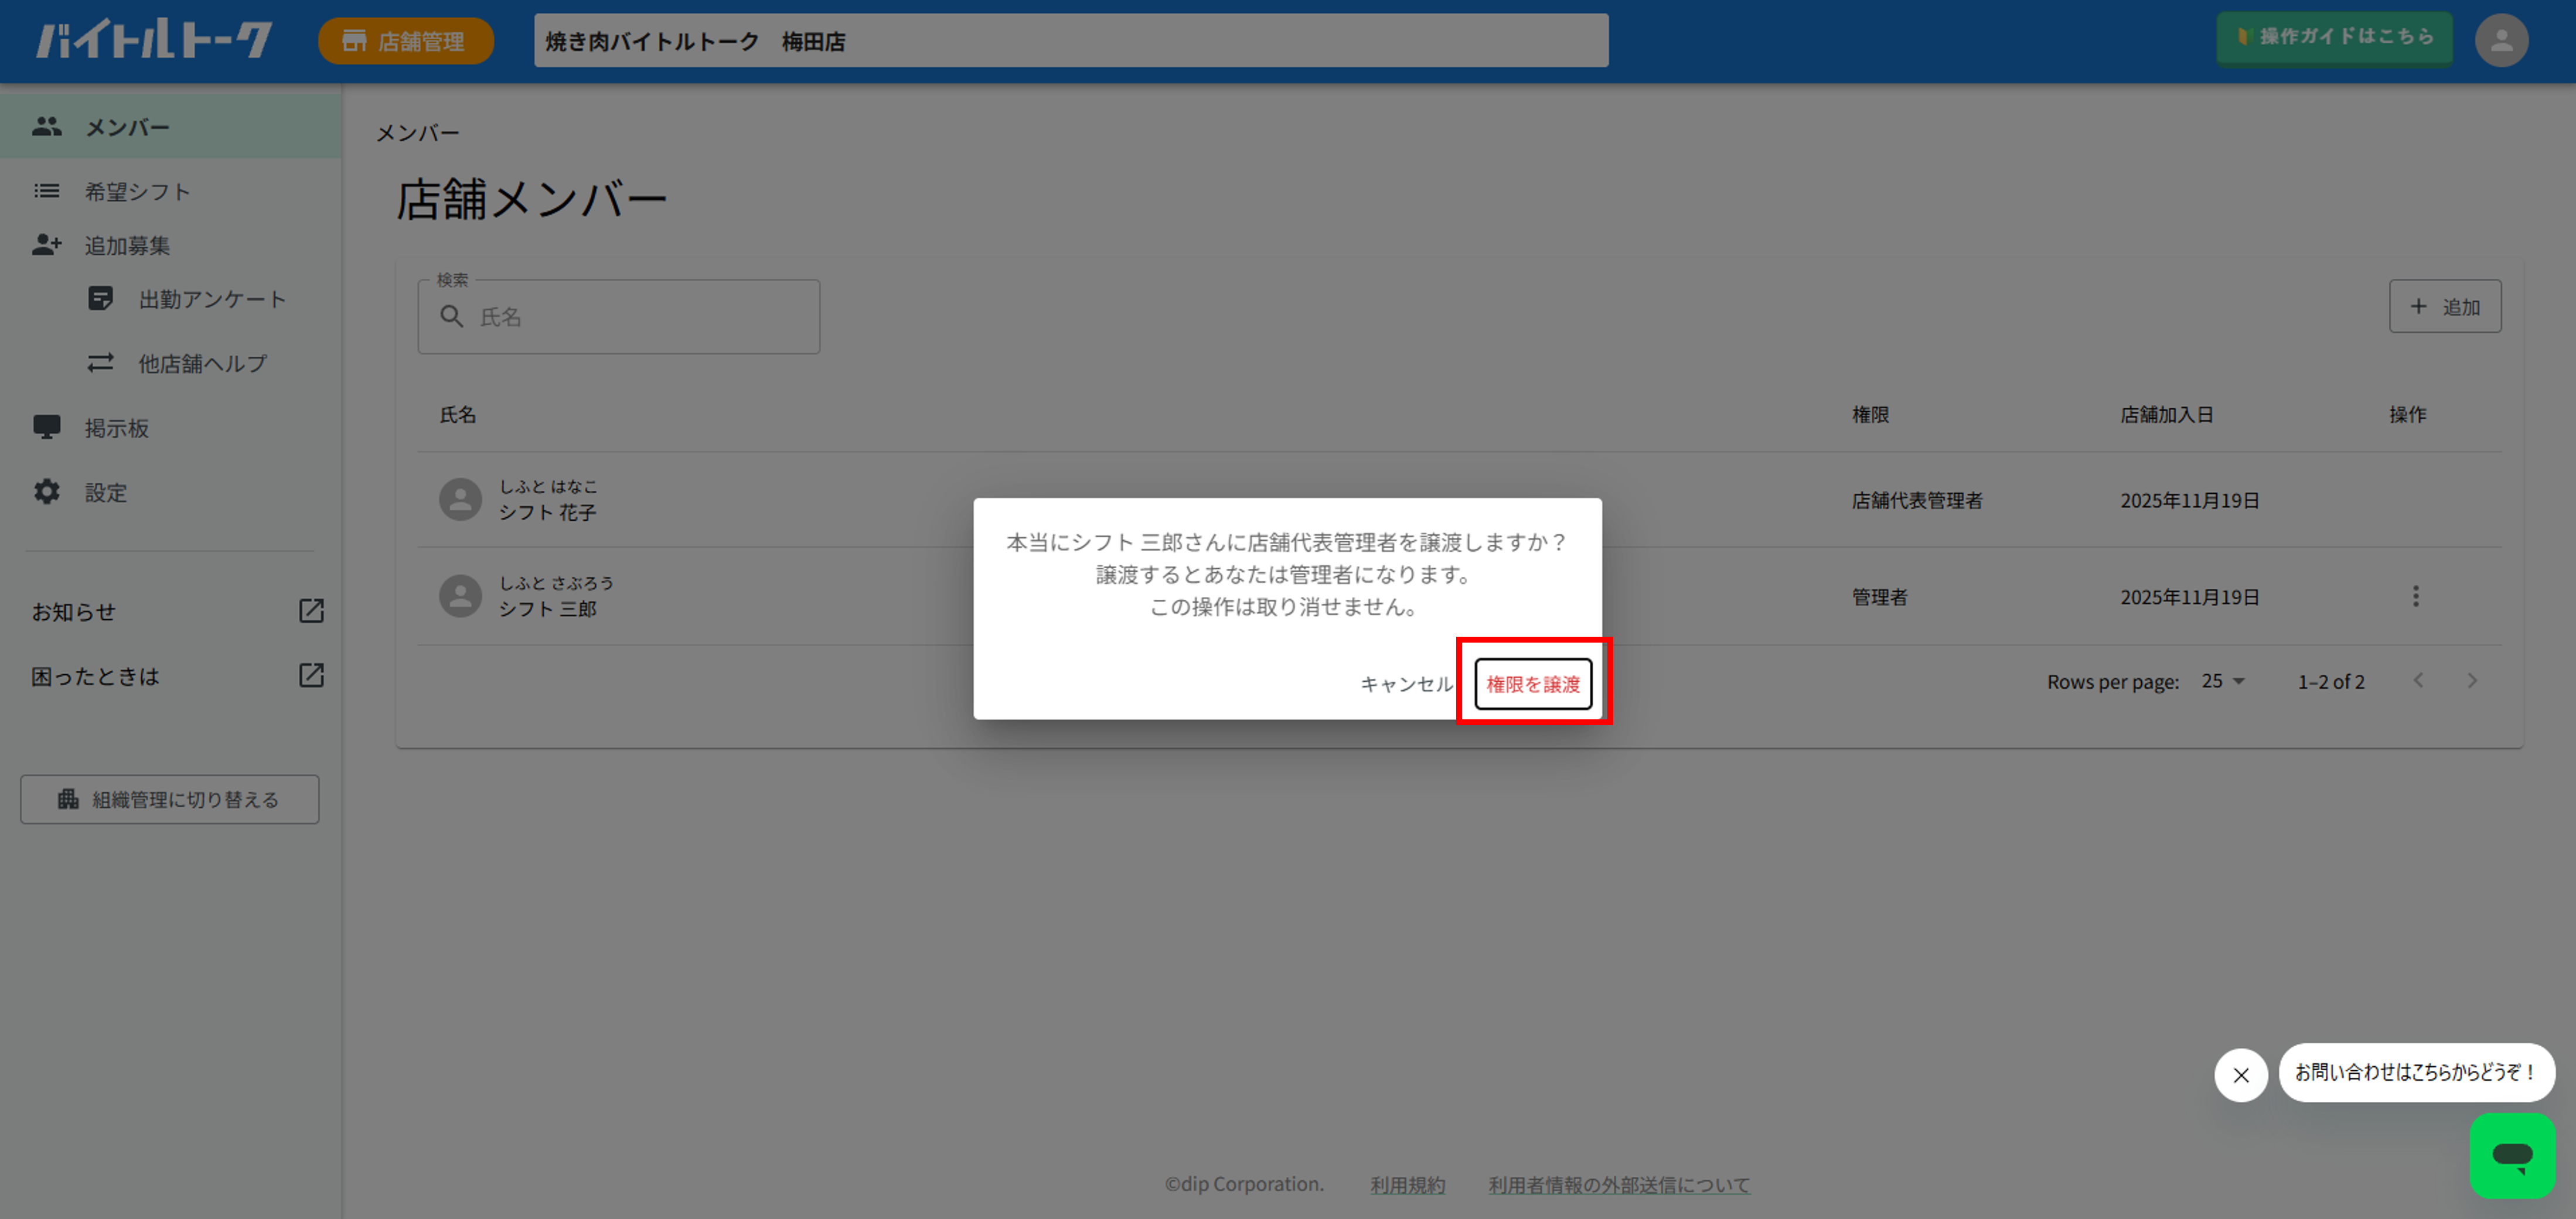This screenshot has width=2576, height=1219.
Task: Click the 権限 column header
Action: click(x=1870, y=415)
